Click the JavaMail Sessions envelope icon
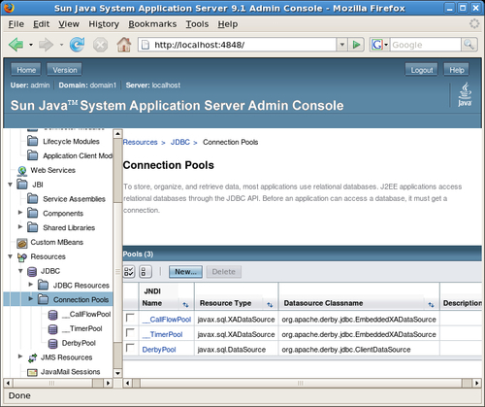 [x=32, y=372]
